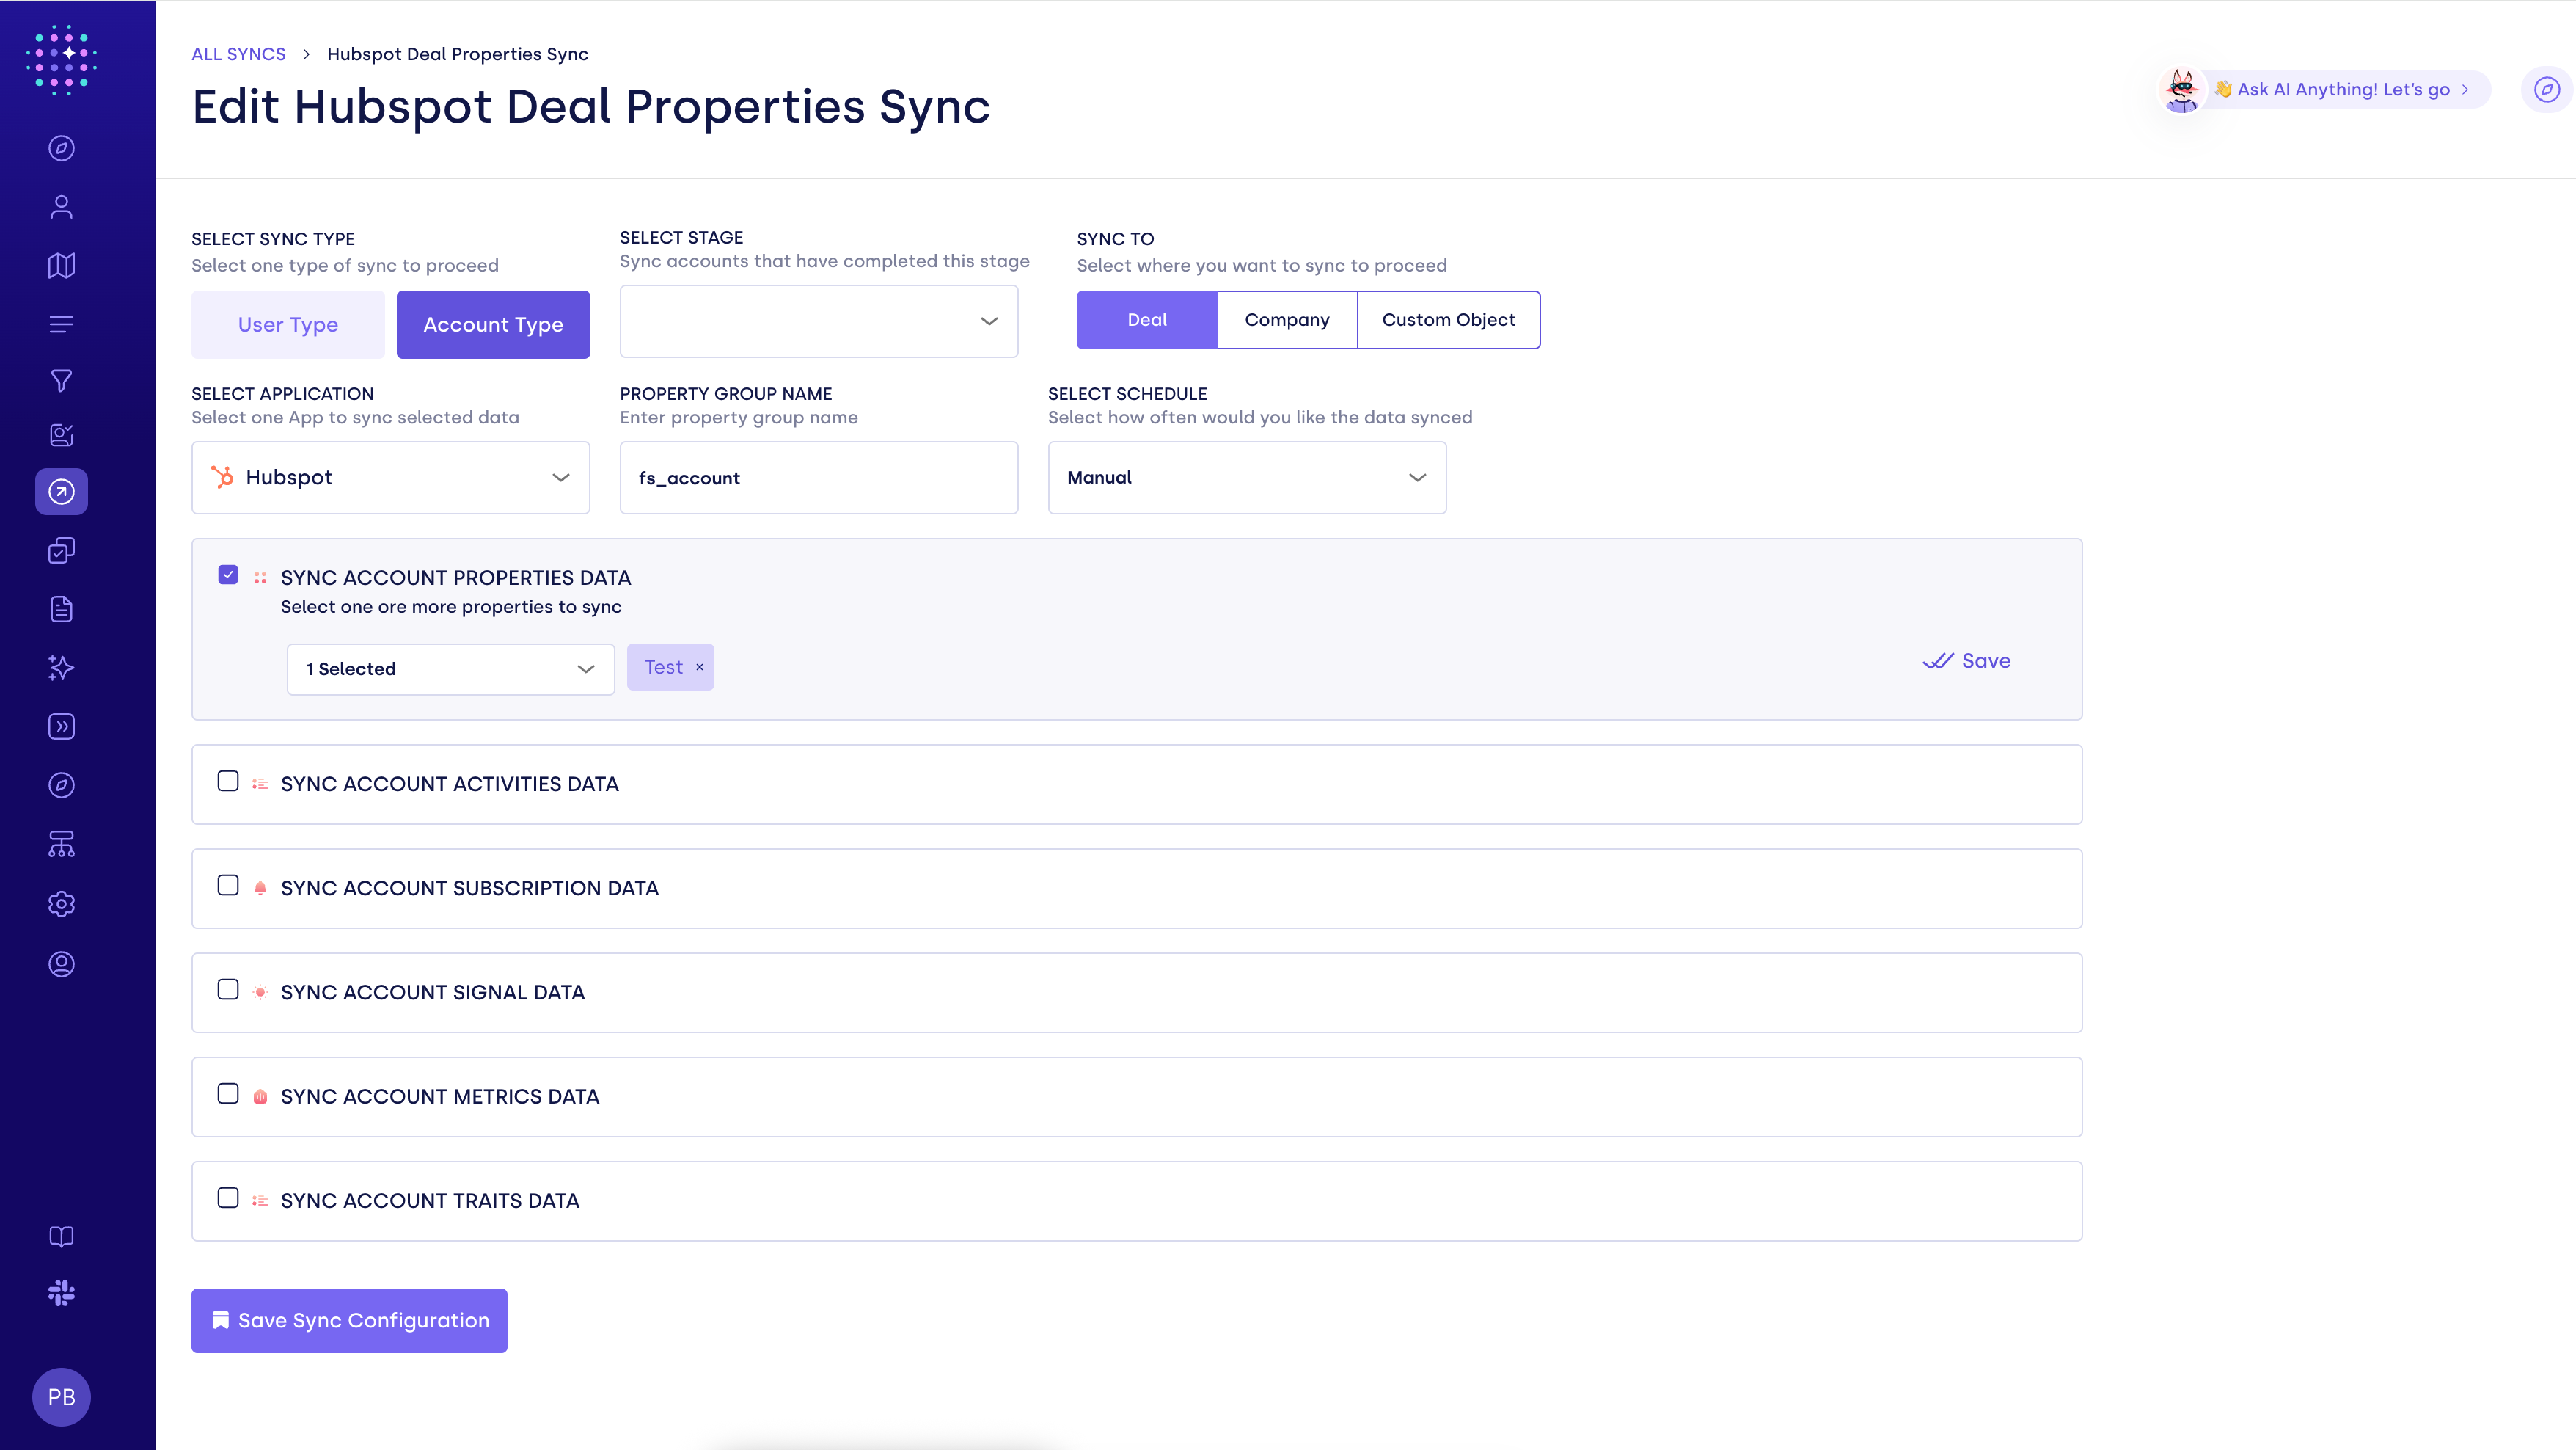Select Deal under Sync To
The image size is (2576, 1450).
pos(1147,320)
